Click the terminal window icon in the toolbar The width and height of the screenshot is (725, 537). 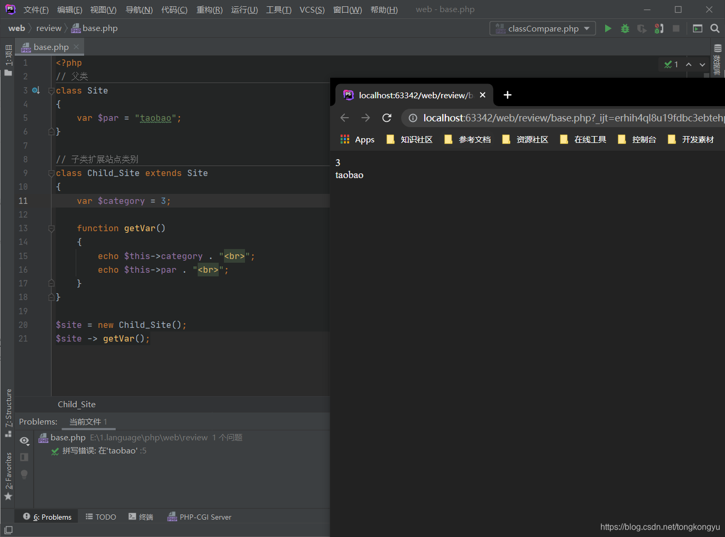pyautogui.click(x=698, y=28)
